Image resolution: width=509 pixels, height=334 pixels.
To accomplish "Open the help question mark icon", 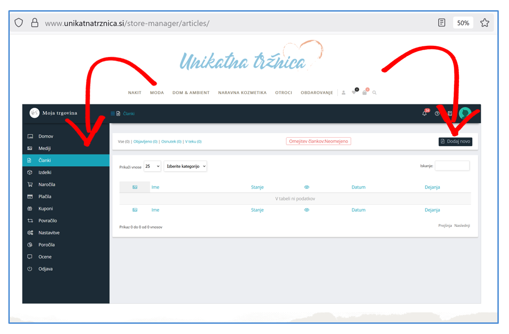I will (x=437, y=114).
